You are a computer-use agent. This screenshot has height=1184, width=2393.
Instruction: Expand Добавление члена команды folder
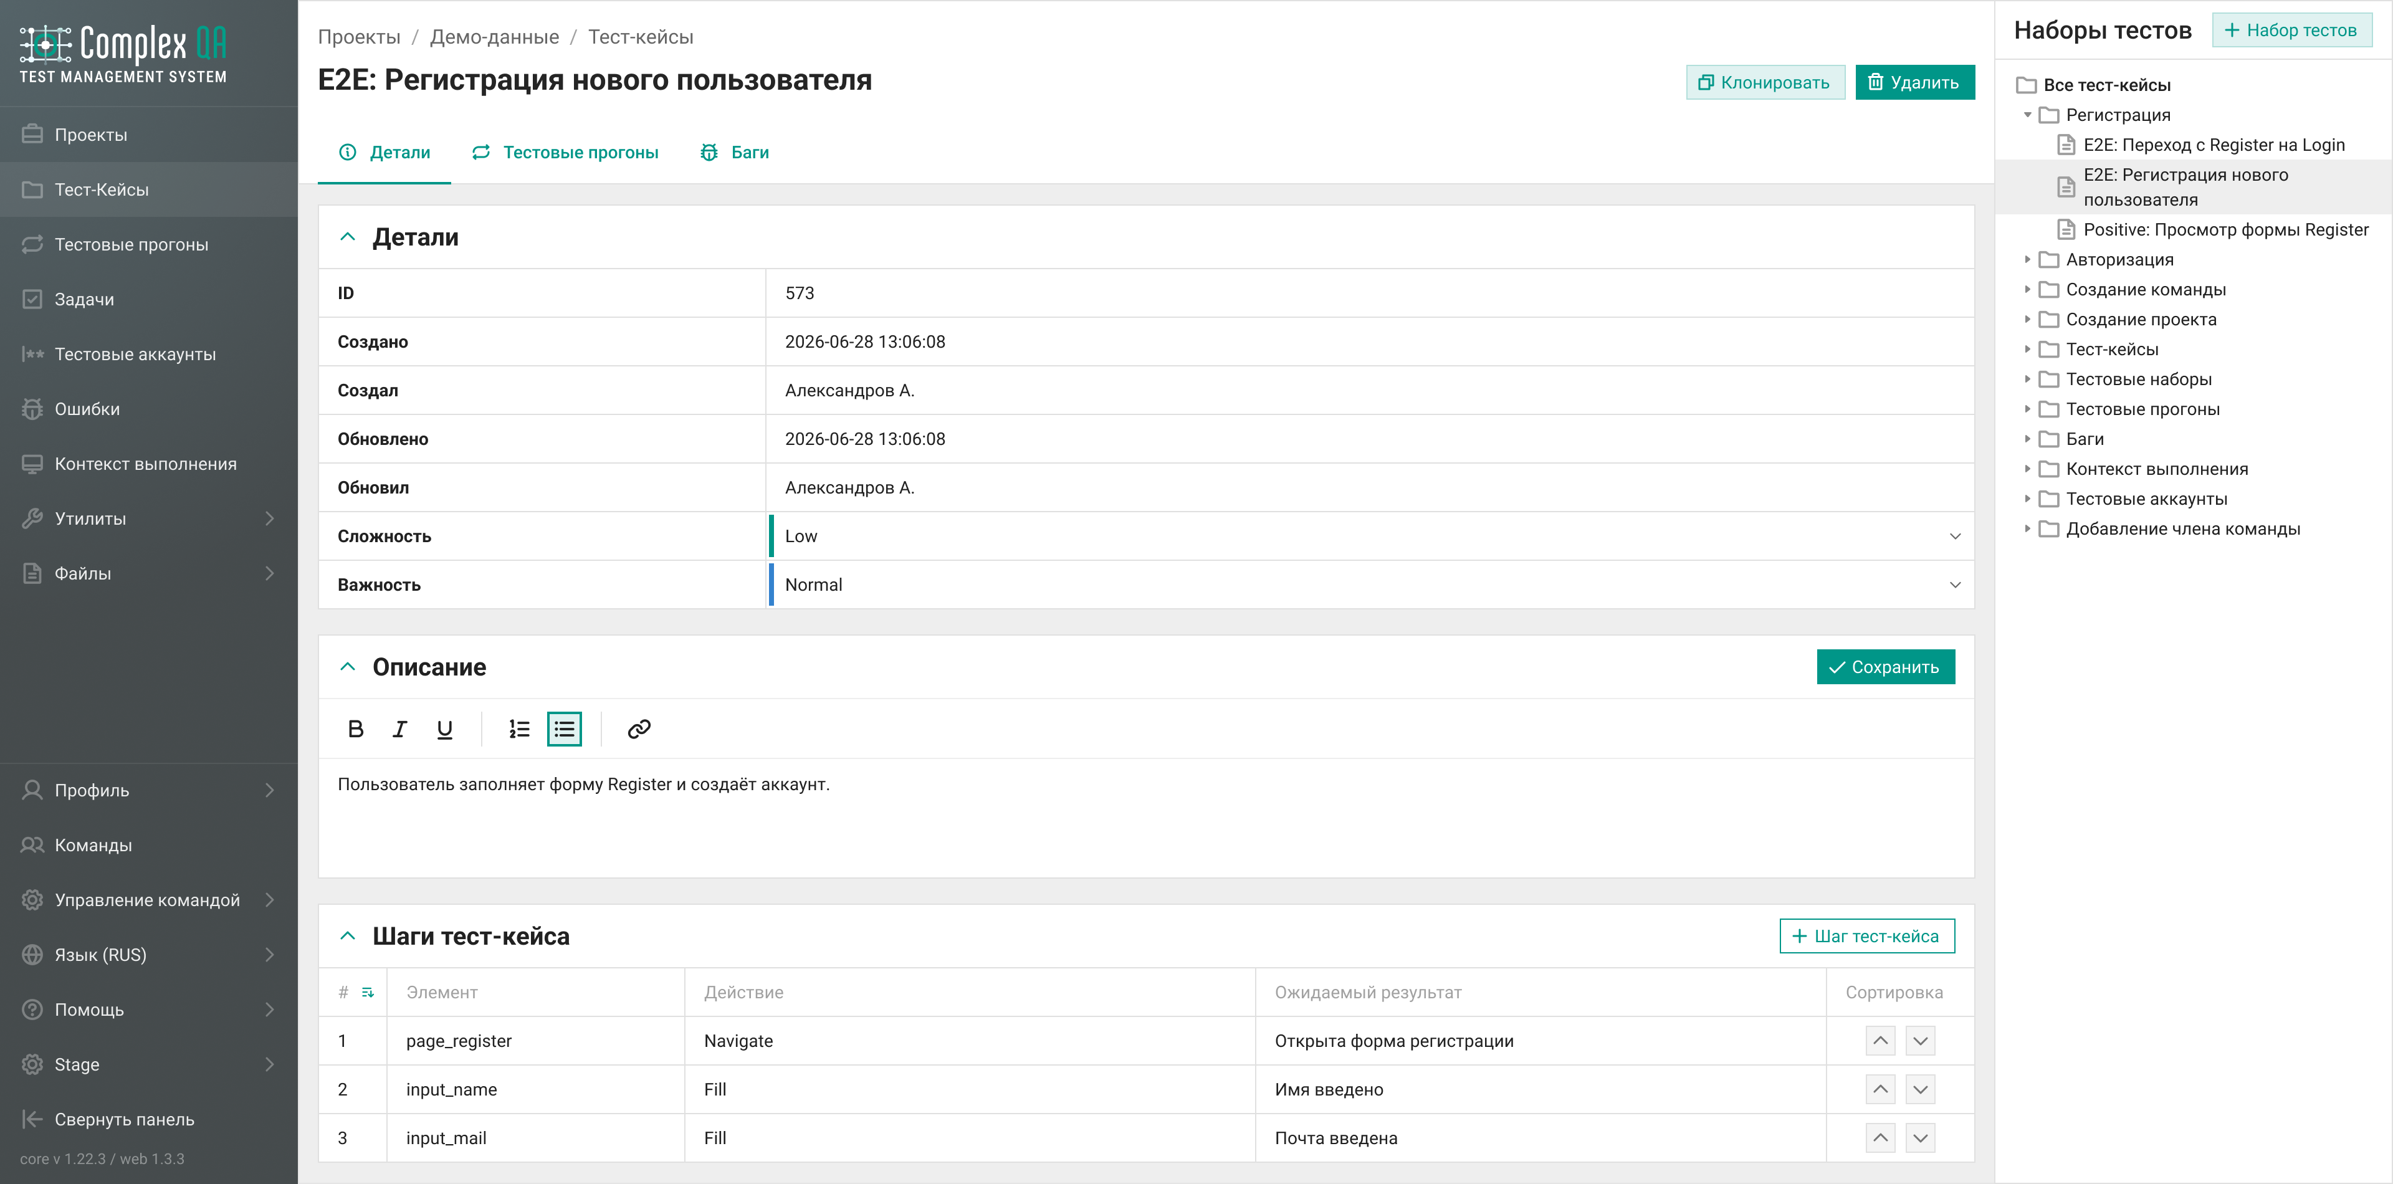[x=2027, y=529]
